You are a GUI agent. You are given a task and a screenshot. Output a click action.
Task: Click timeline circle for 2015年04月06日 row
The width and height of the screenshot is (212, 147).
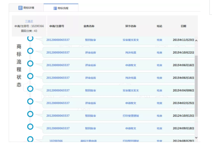tap(30, 89)
